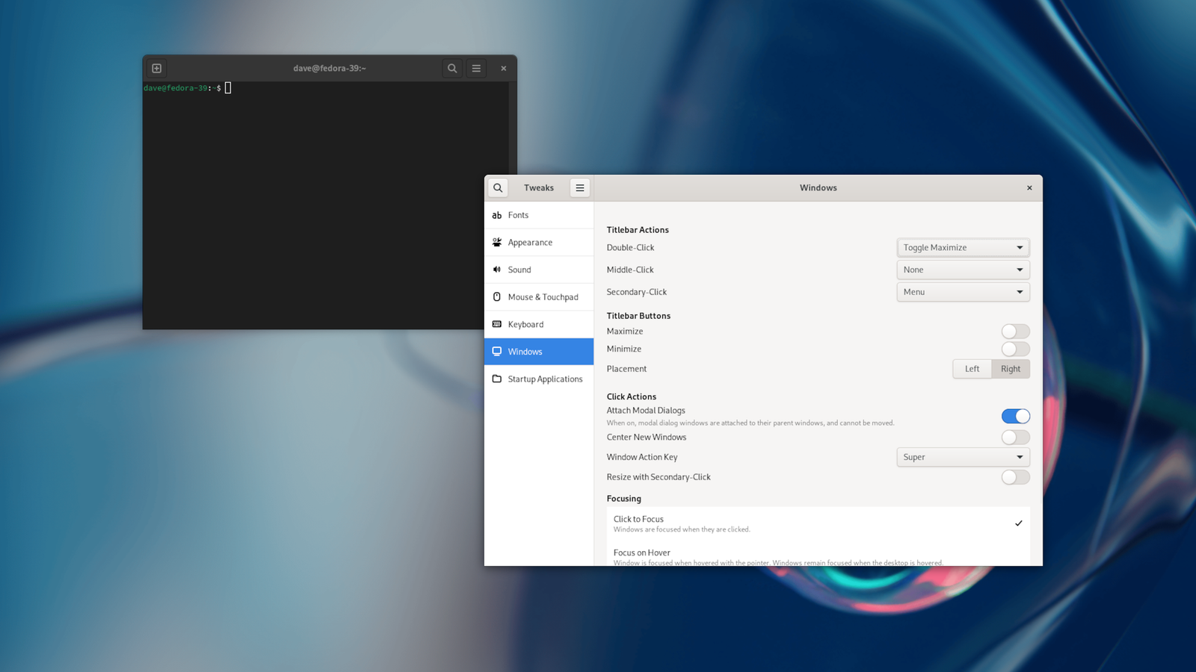Screen dimensions: 1196x672
Task: Click the Focusing heading
Action: click(624, 499)
